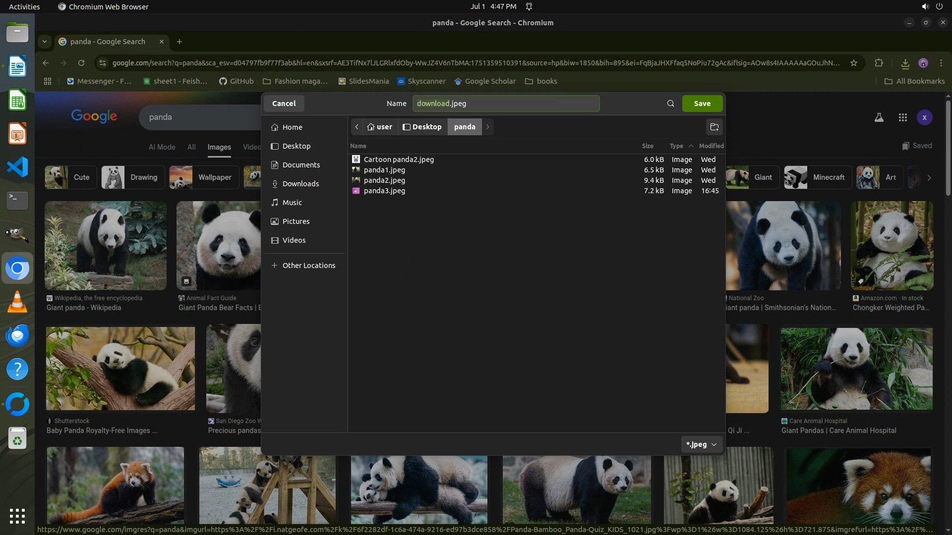
Task: Reload the page with refresh icon
Action: coord(81,63)
